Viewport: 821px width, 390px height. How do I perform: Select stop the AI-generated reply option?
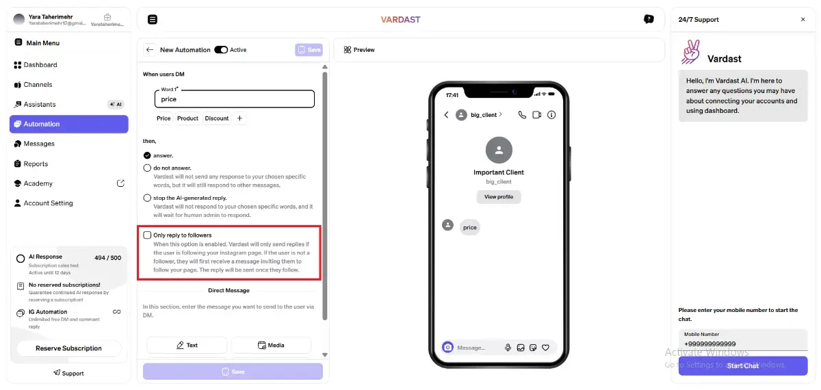[147, 198]
